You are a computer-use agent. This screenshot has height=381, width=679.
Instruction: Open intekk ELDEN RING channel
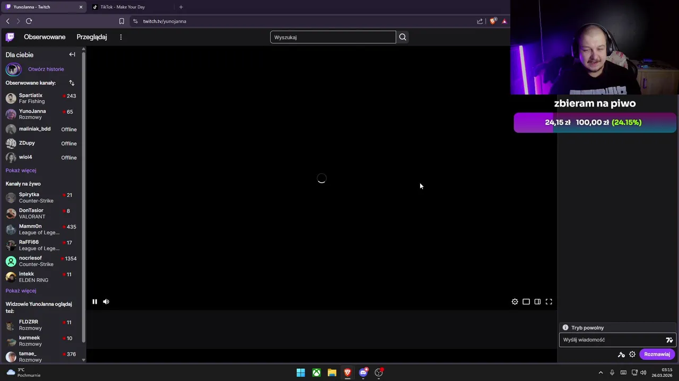click(x=41, y=277)
